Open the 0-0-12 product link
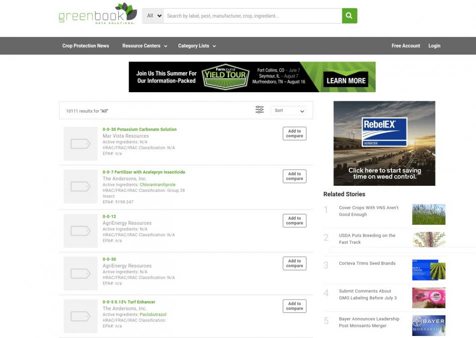This screenshot has height=338, width=476. (x=109, y=216)
